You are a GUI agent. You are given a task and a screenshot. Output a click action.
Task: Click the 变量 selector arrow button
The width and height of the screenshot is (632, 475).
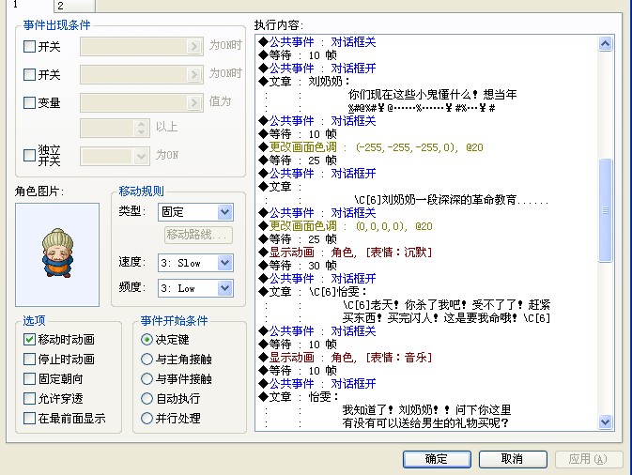tap(193, 102)
